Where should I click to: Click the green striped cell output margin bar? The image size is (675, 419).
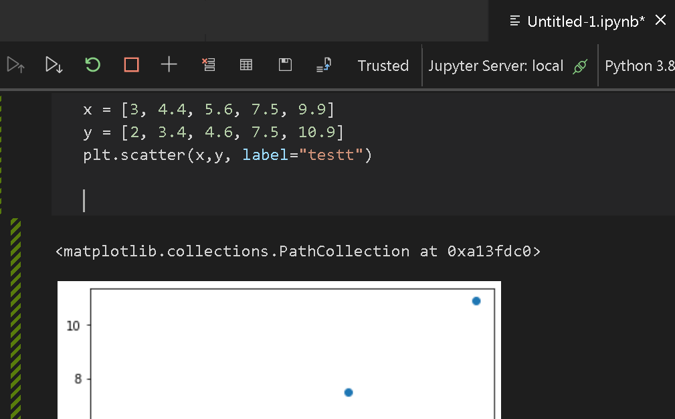pos(15,319)
